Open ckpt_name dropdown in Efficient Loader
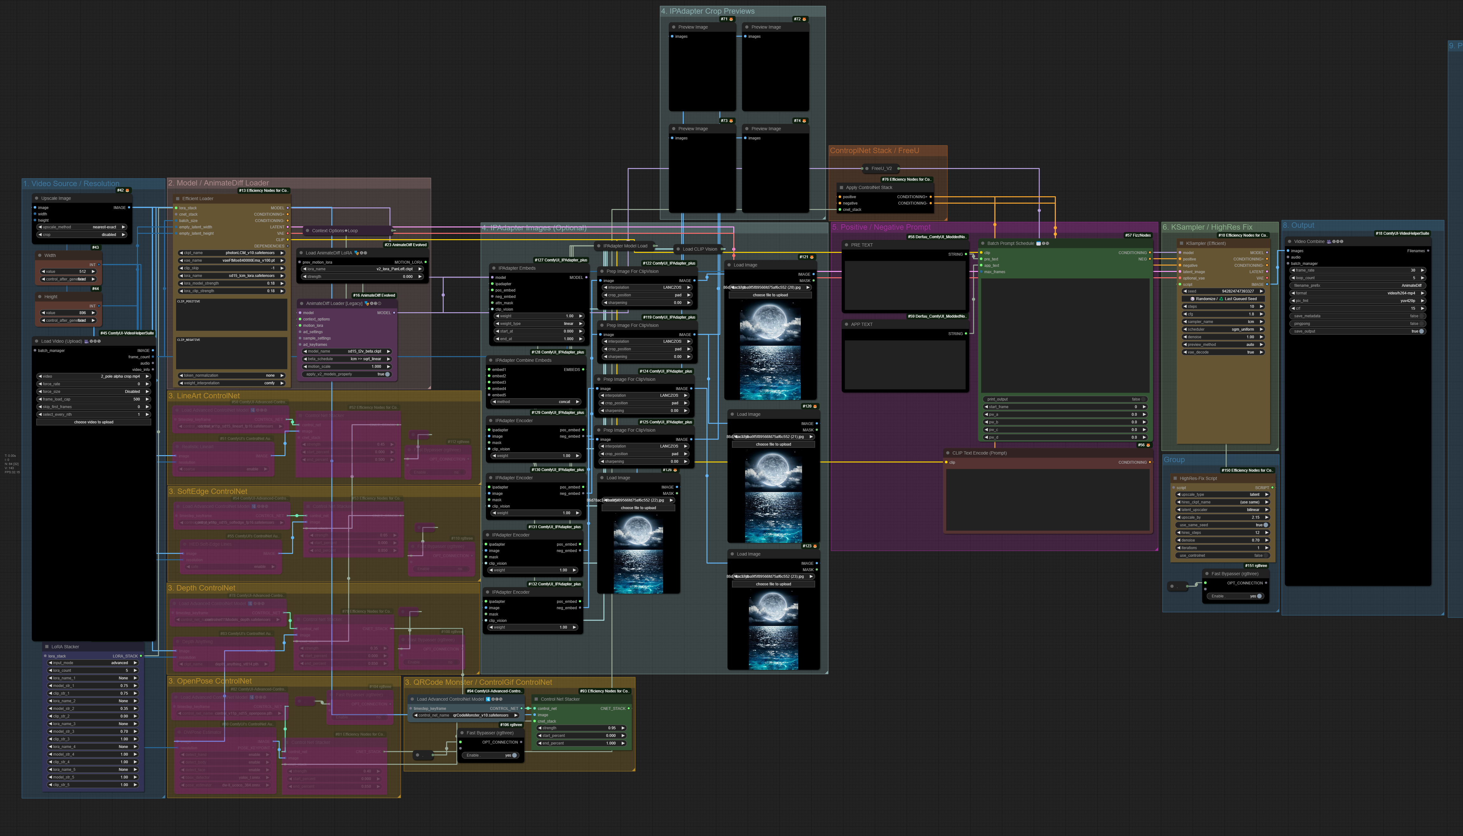Screen dimensions: 1463x836 coord(232,253)
